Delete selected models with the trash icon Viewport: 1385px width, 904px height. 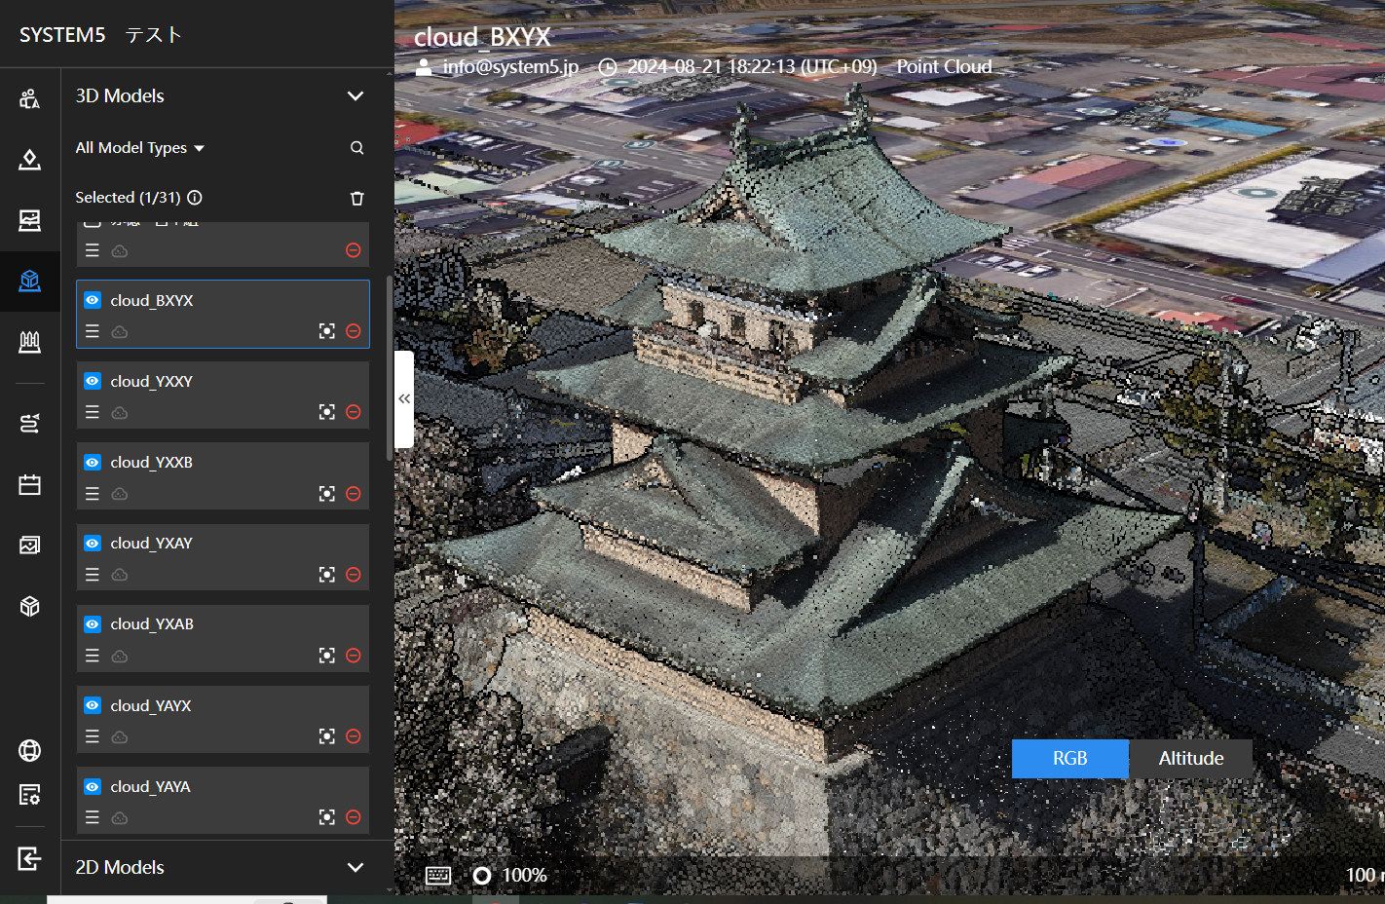356,198
